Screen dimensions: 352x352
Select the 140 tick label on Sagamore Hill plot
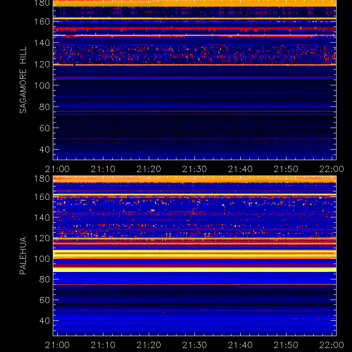[42, 43]
